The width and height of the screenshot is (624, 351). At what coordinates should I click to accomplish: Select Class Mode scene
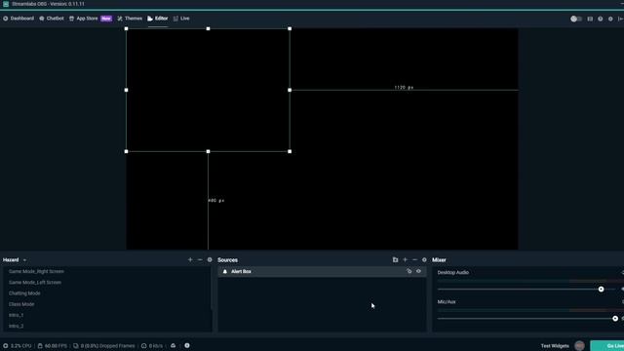[21, 304]
